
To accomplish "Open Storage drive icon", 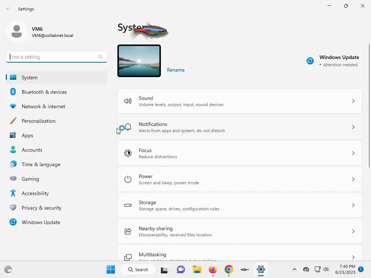I will [x=128, y=205].
